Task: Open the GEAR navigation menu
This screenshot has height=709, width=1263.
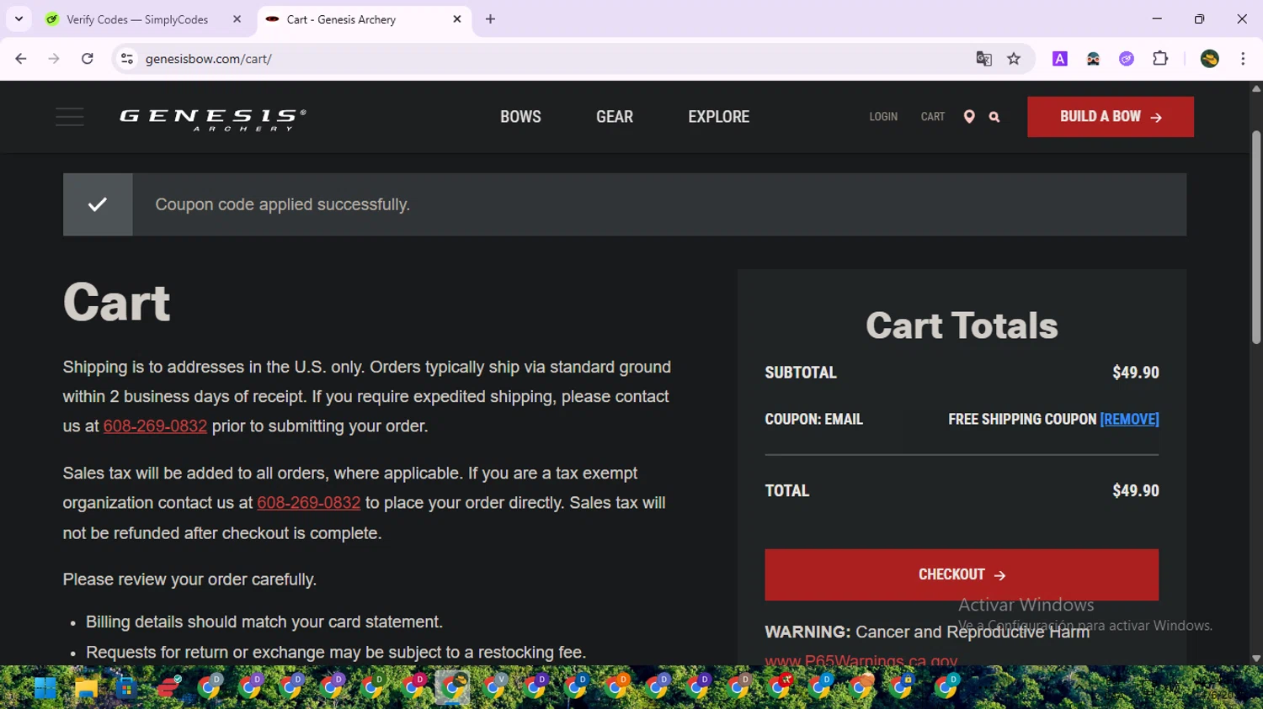Action: (x=615, y=117)
